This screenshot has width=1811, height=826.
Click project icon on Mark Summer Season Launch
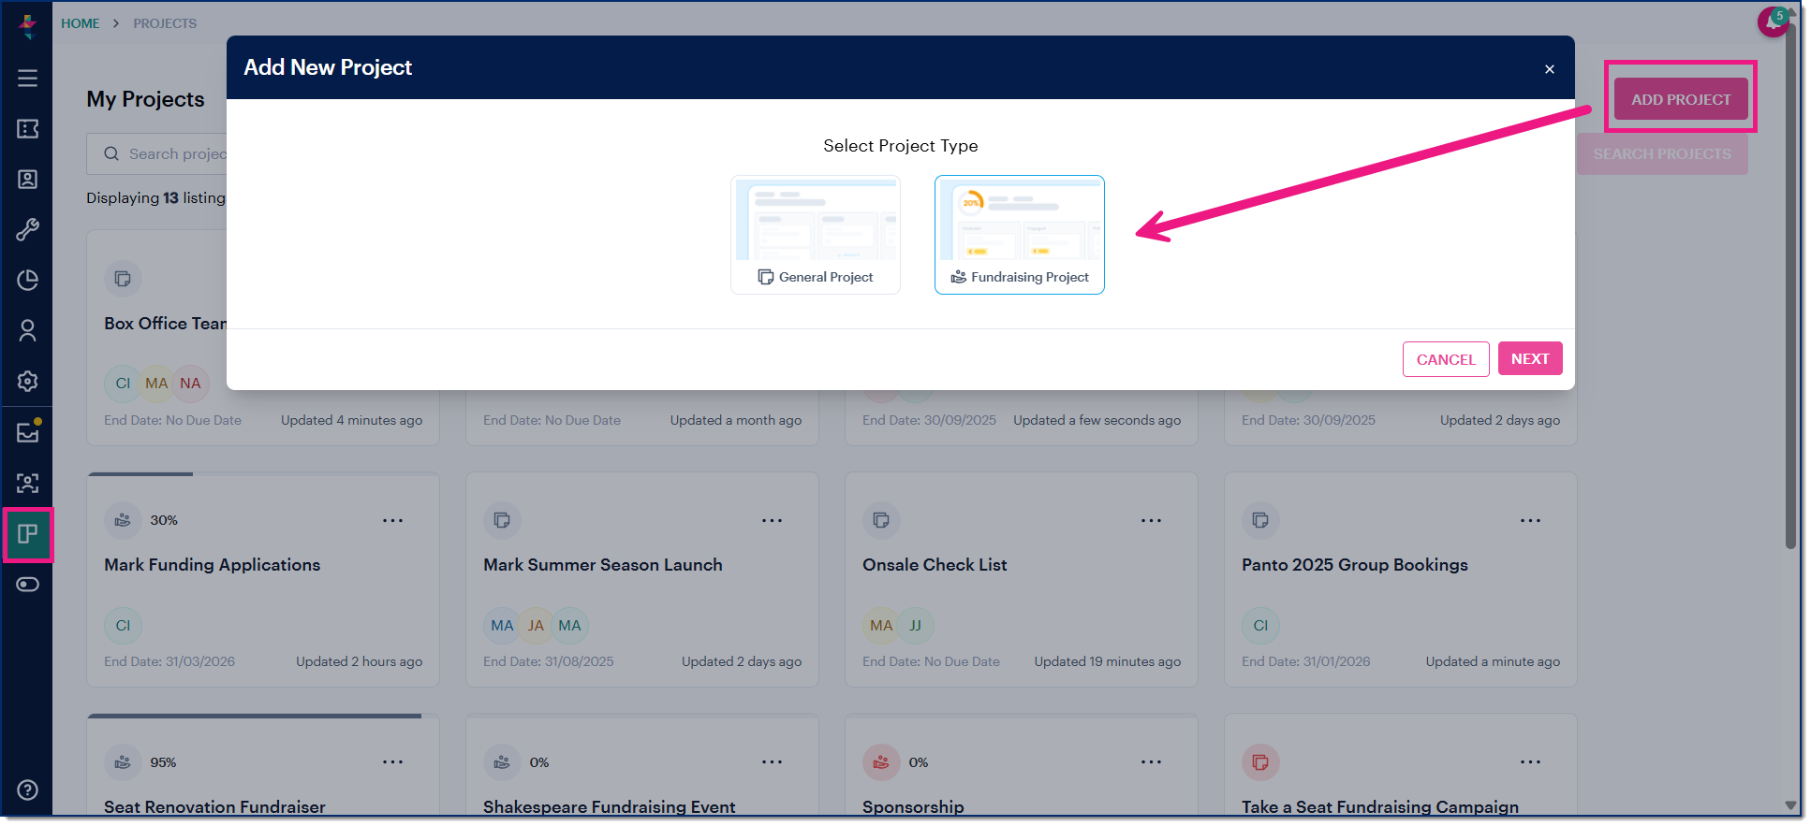tap(502, 520)
